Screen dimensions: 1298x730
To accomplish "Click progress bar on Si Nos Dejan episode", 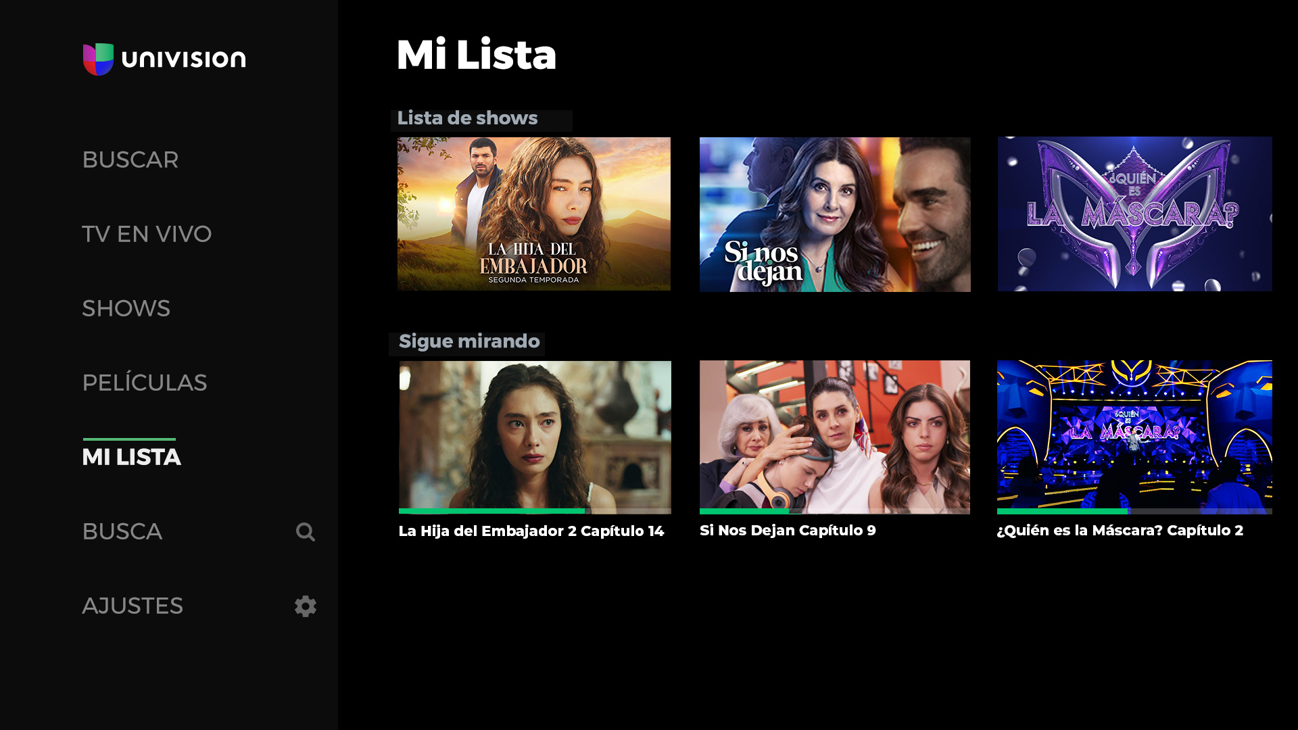I will (x=835, y=511).
